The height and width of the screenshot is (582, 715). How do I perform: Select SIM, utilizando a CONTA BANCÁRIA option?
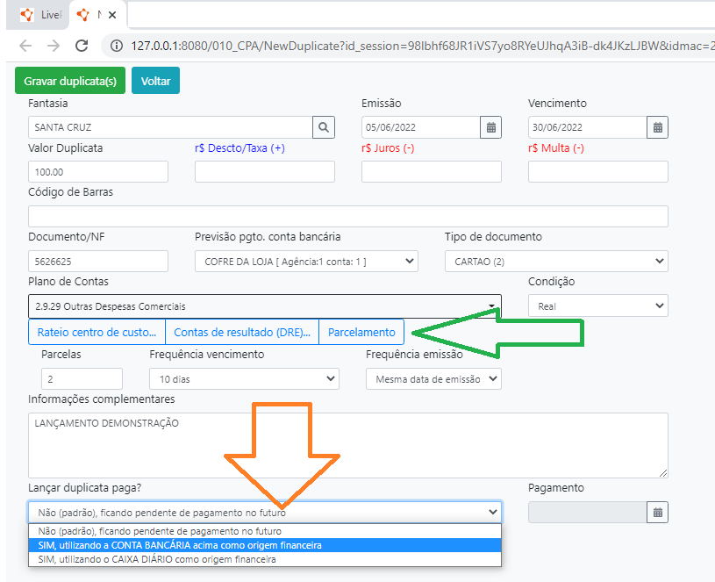(x=264, y=545)
